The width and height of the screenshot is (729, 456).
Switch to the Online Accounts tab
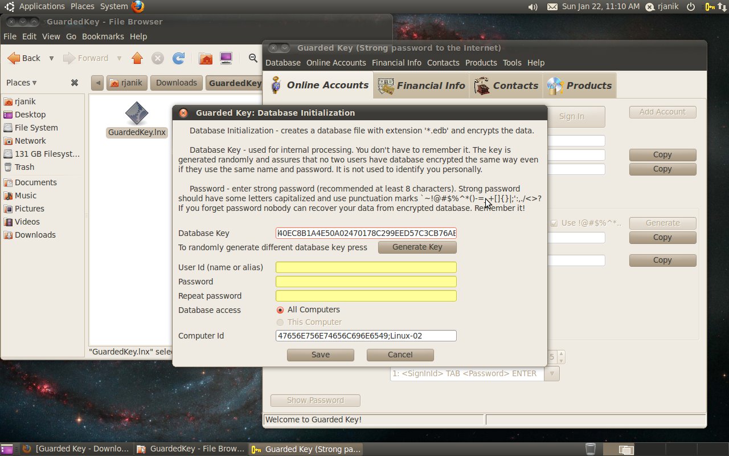pos(319,85)
